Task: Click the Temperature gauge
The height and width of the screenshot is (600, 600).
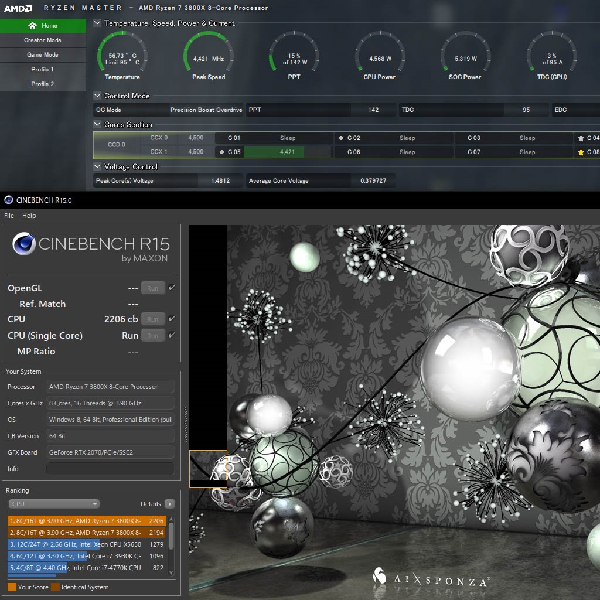Action: (x=121, y=52)
